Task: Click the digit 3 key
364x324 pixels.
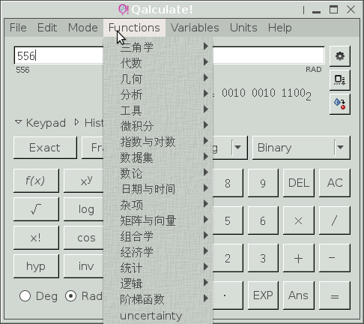Action: (x=263, y=258)
